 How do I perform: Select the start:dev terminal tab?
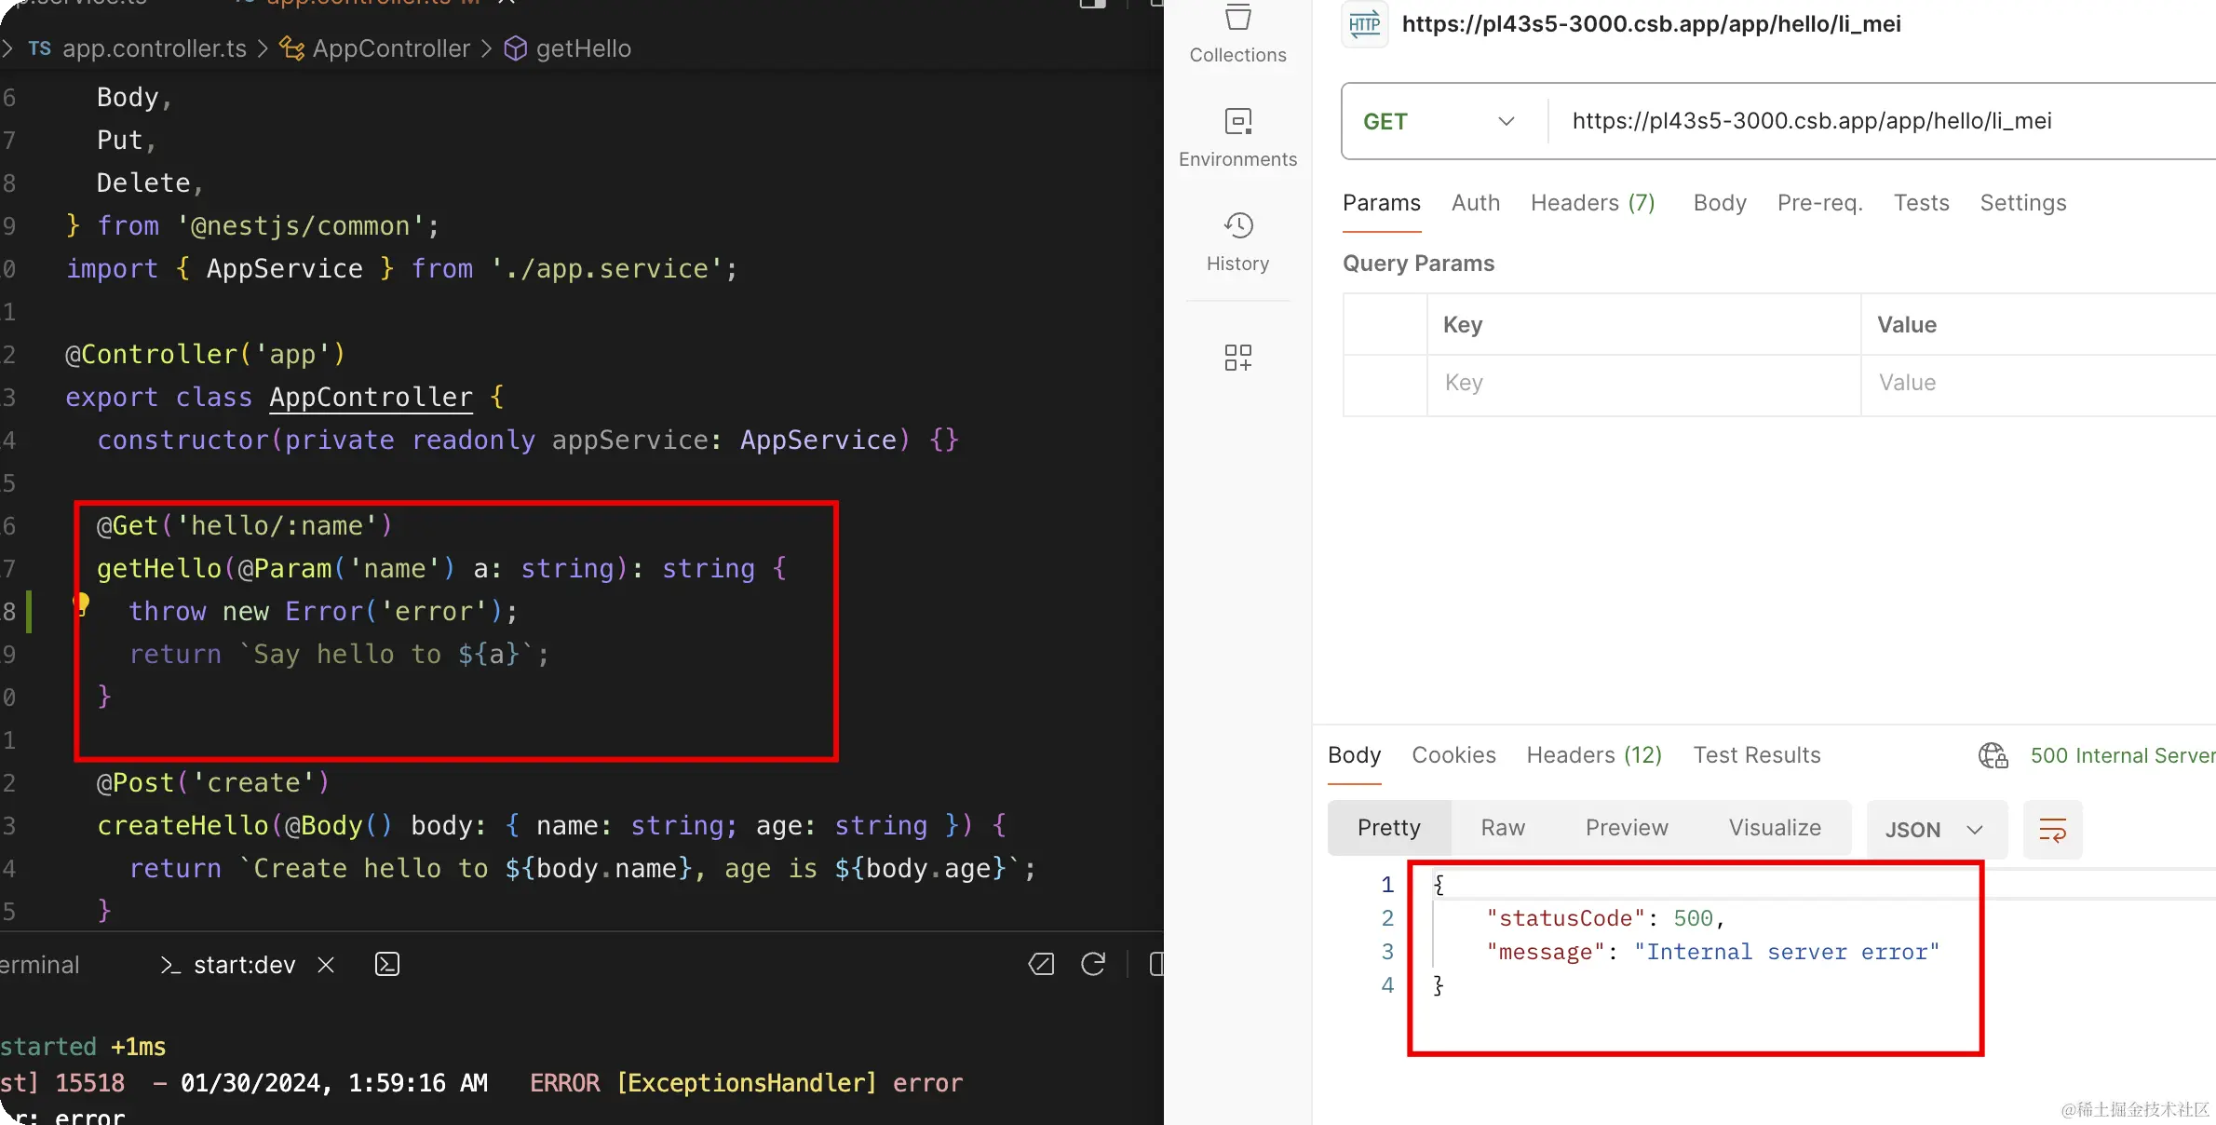click(228, 965)
